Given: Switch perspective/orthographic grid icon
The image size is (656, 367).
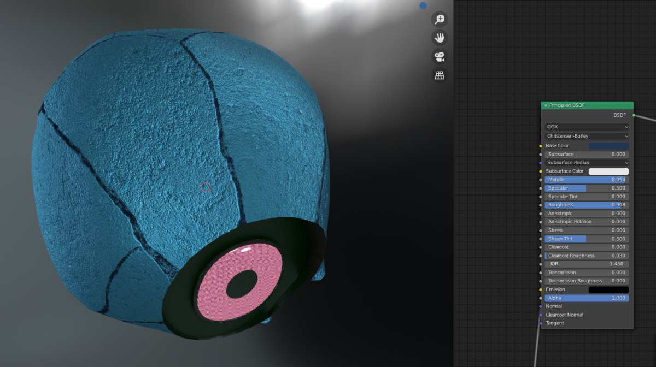Looking at the screenshot, I should click(x=440, y=75).
